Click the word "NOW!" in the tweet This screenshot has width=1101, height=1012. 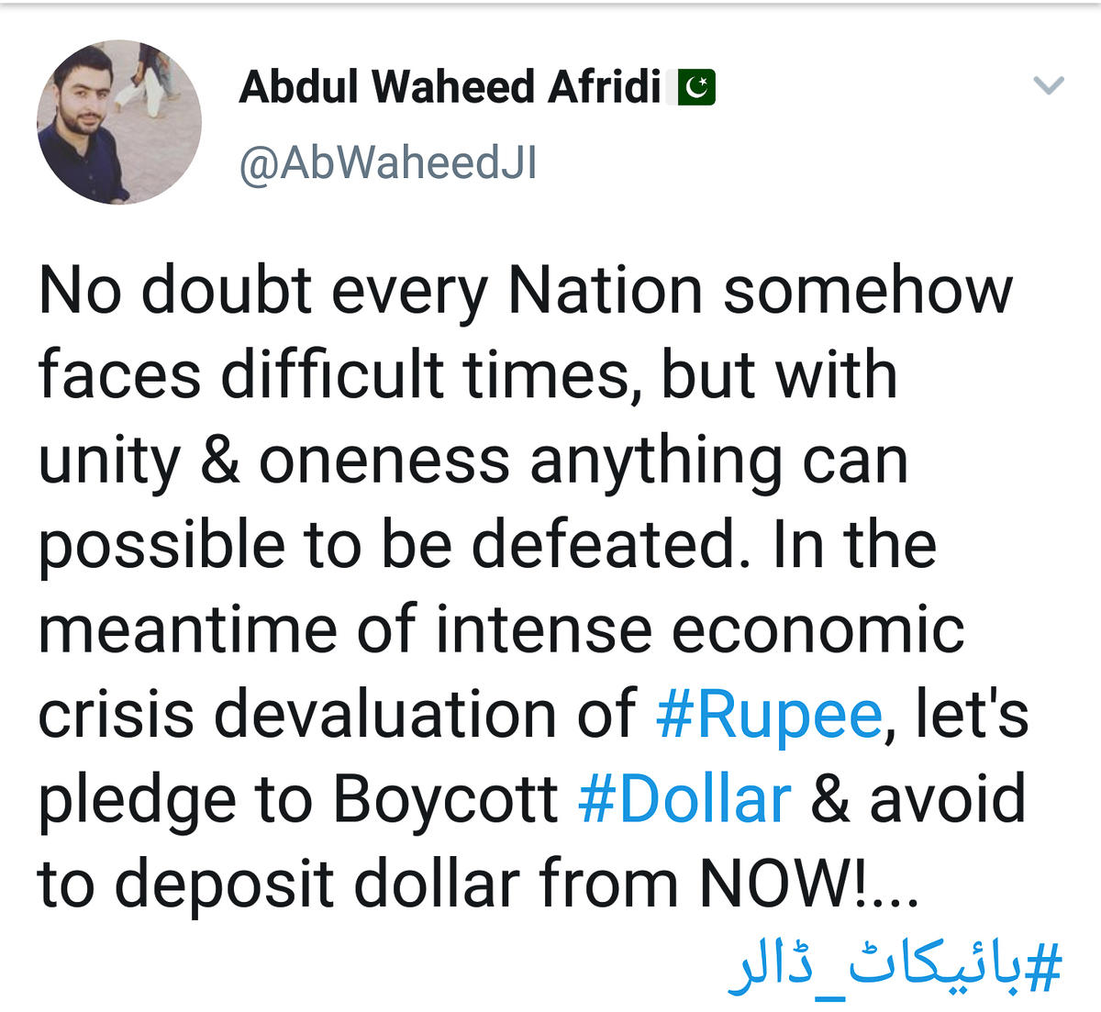(781, 884)
